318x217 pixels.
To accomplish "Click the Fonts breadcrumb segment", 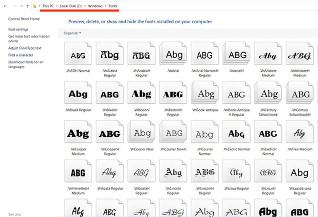I will pyautogui.click(x=113, y=6).
